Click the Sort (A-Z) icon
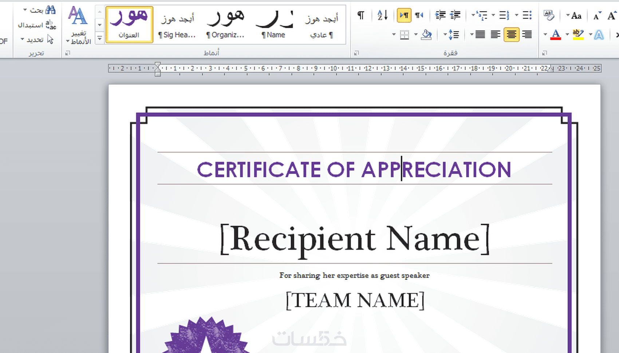This screenshot has height=353, width=619. (383, 15)
